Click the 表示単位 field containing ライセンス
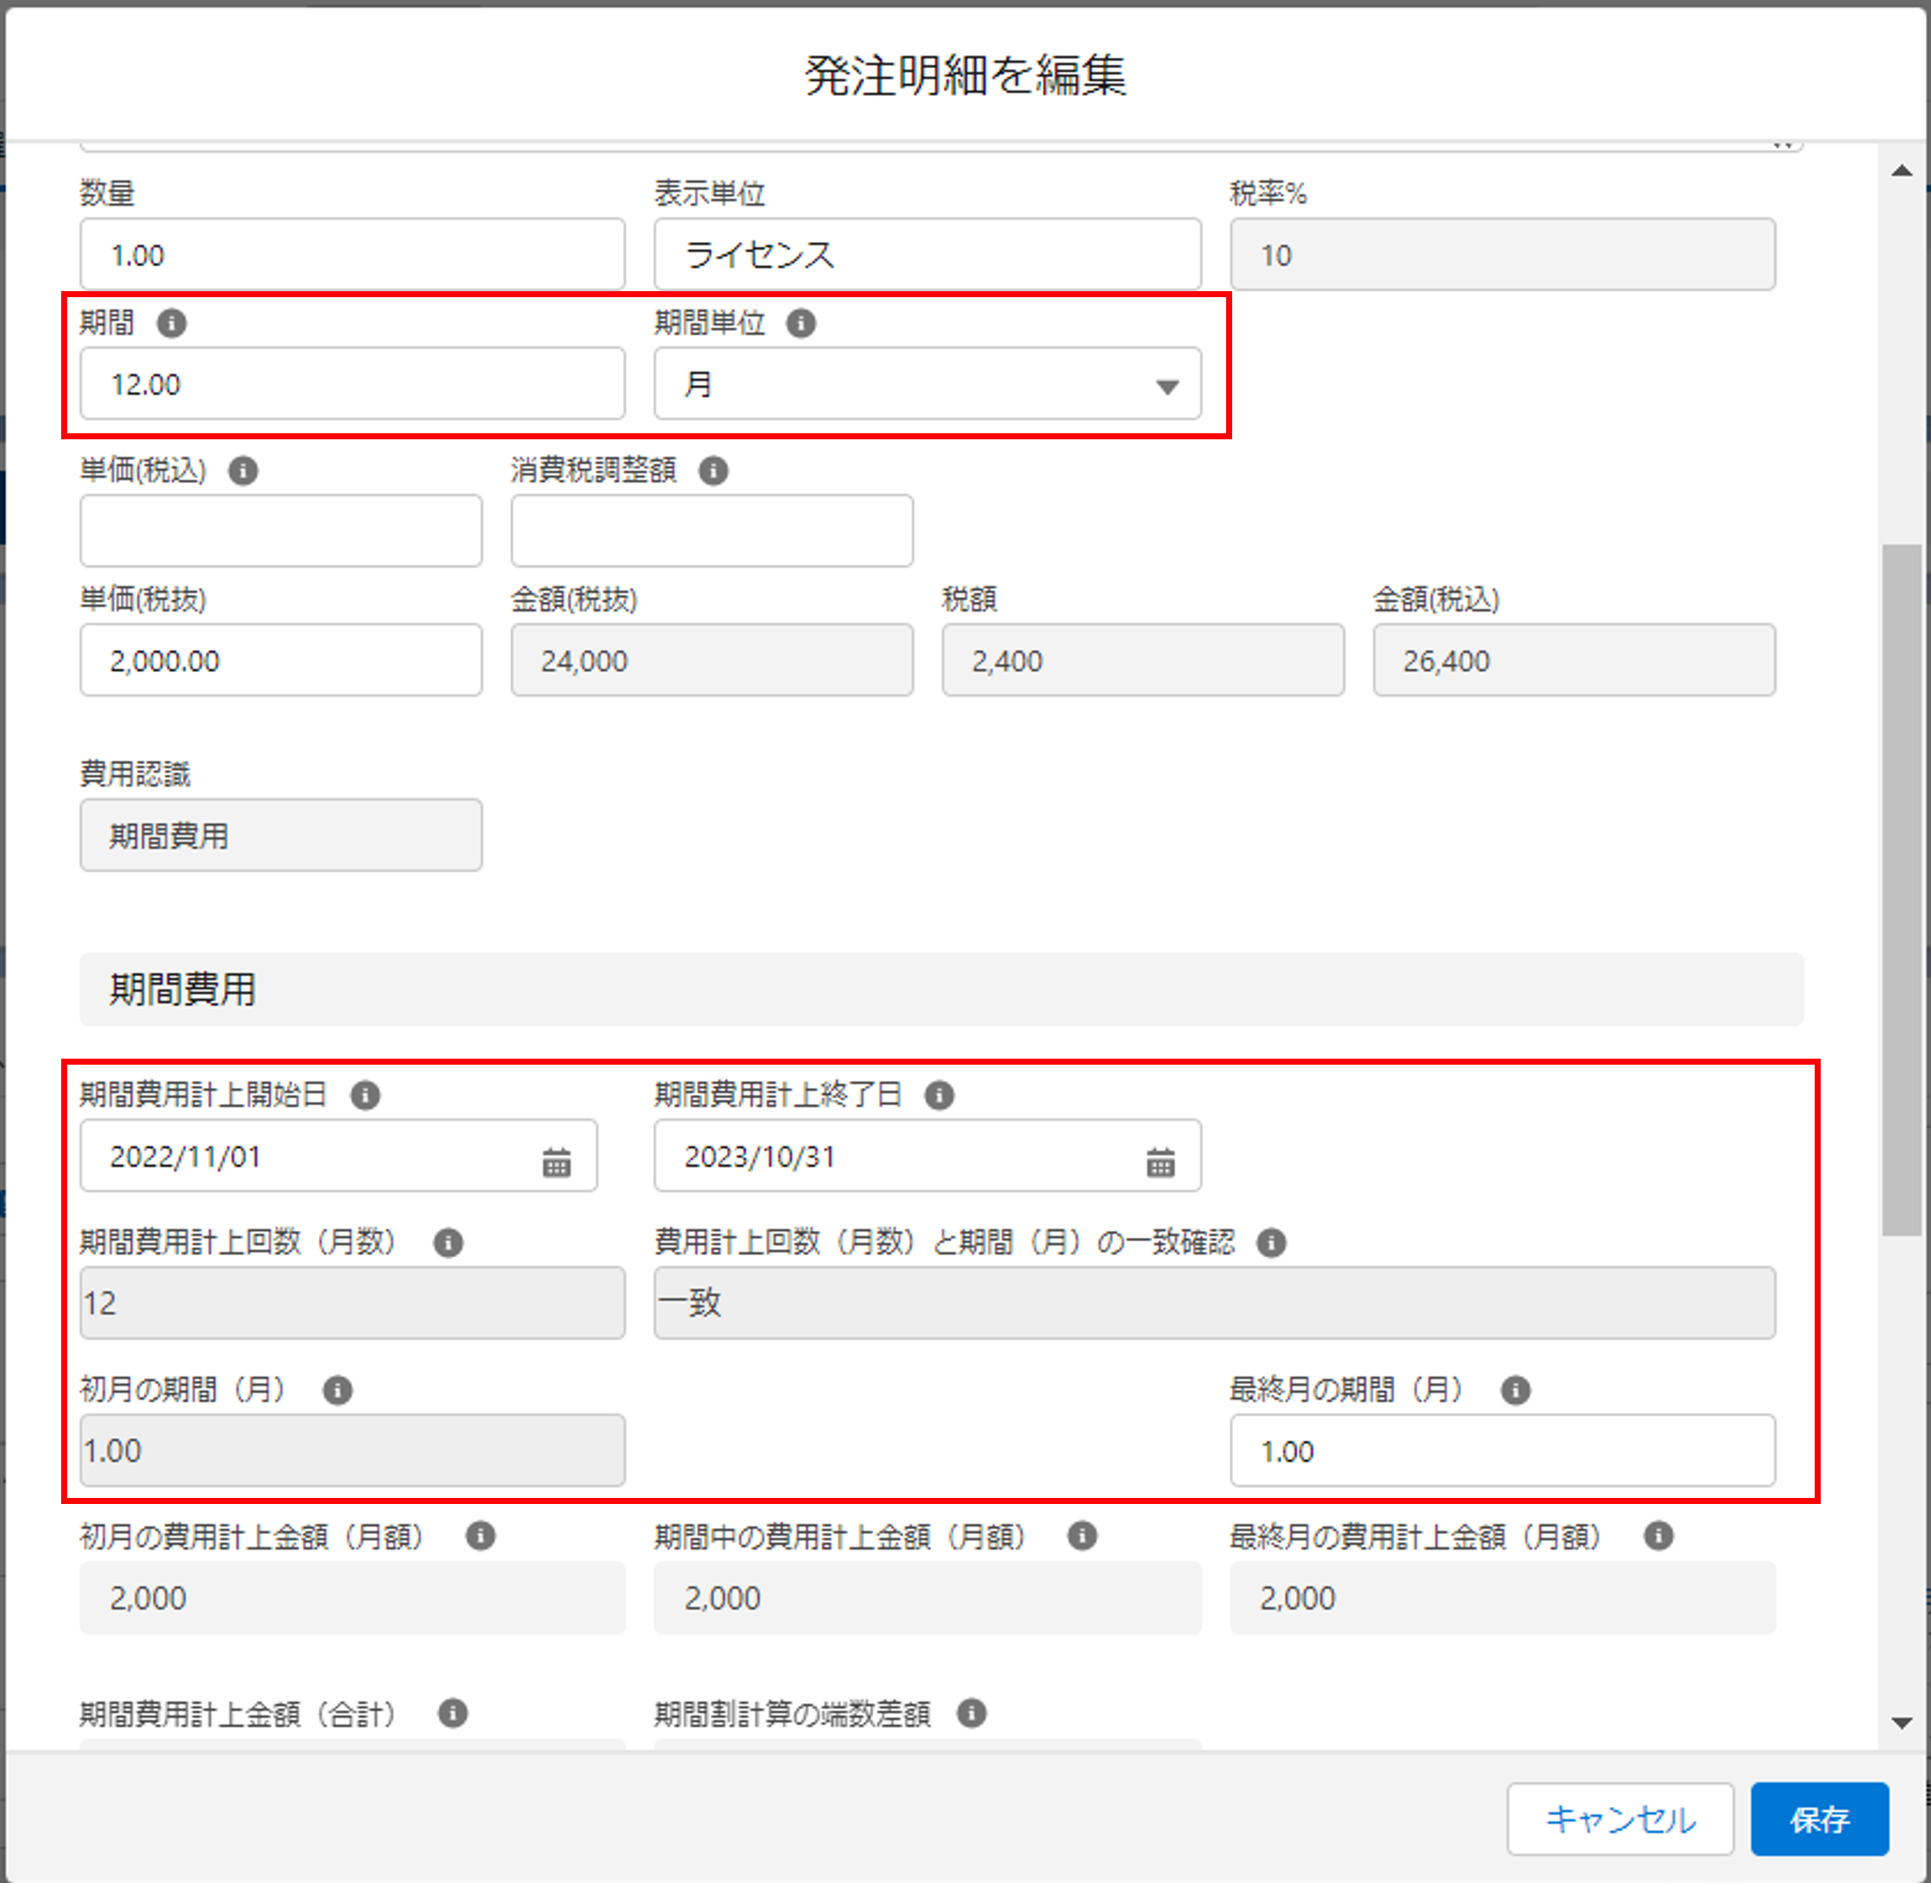The height and width of the screenshot is (1883, 1931). click(926, 255)
